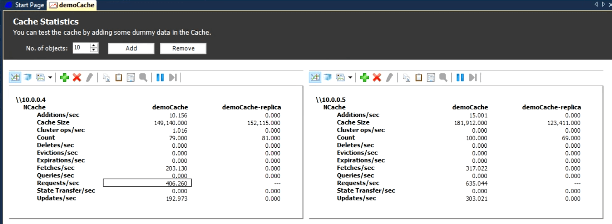Freeze display with pause icon above 10.0.0.5 panel
The width and height of the screenshot is (612, 224).
pyautogui.click(x=460, y=77)
